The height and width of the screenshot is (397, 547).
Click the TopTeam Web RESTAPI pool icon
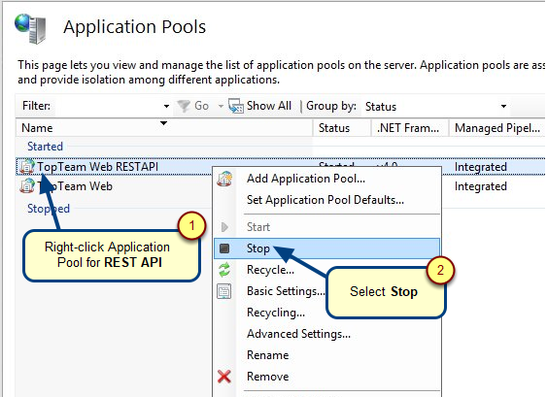coord(27,167)
